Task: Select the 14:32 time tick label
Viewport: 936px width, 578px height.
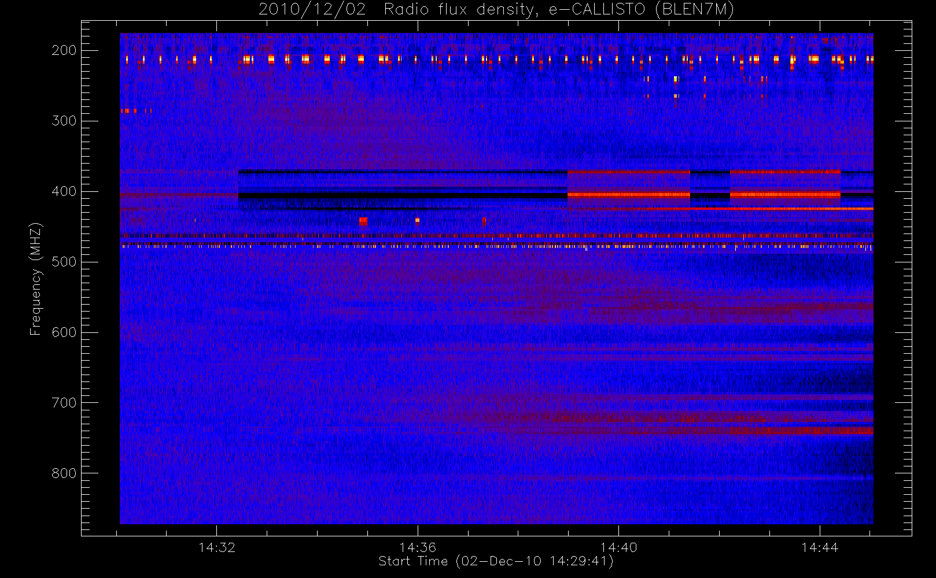Action: tap(217, 547)
